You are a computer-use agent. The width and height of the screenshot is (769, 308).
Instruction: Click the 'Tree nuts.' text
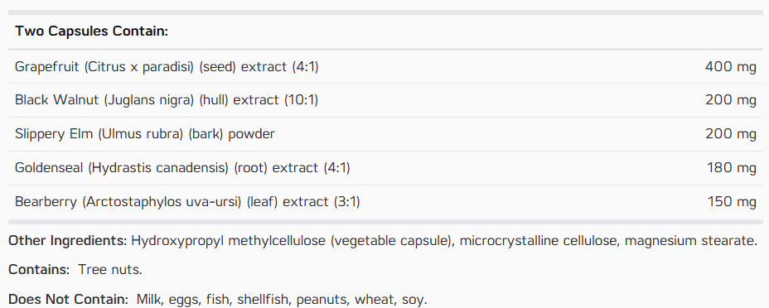[x=110, y=270]
